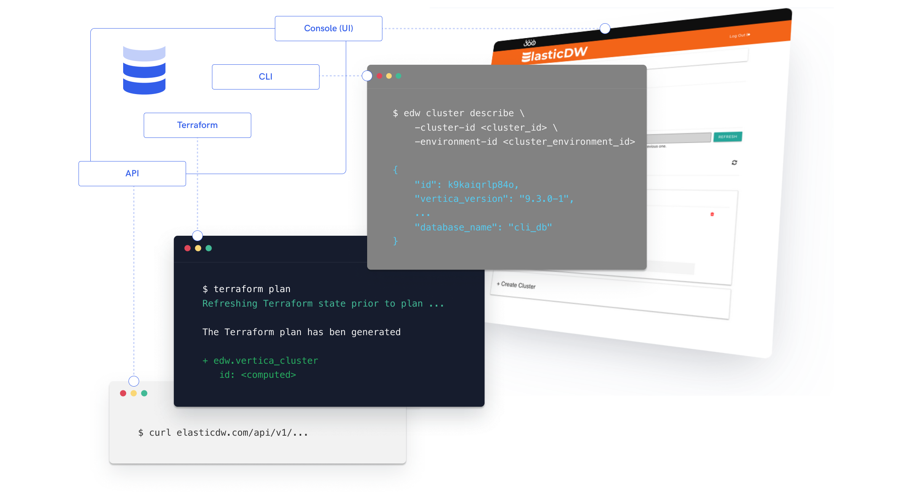Click the ElasticDW logo in console

click(x=554, y=54)
